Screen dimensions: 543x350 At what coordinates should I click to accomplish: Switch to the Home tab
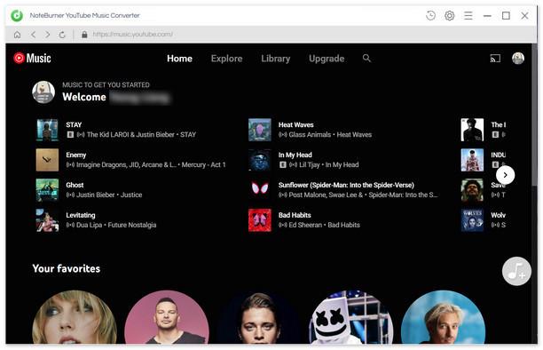179,59
